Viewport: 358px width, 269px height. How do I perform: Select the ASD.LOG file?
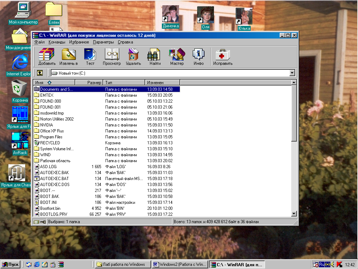click(x=107, y=166)
